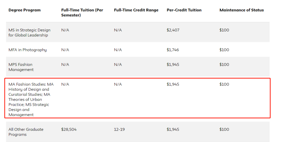Viewport: 281px width, 148px height.
Task: Click $1,945 tuition in MPS Fashion Management row
Action: point(173,65)
